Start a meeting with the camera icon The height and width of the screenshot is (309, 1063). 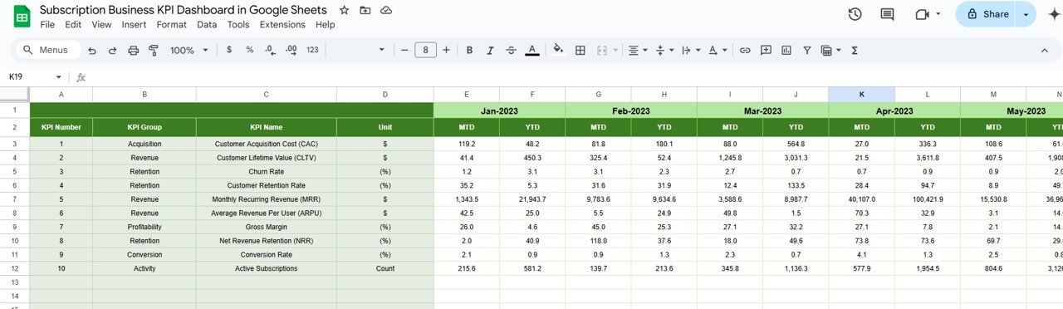921,14
